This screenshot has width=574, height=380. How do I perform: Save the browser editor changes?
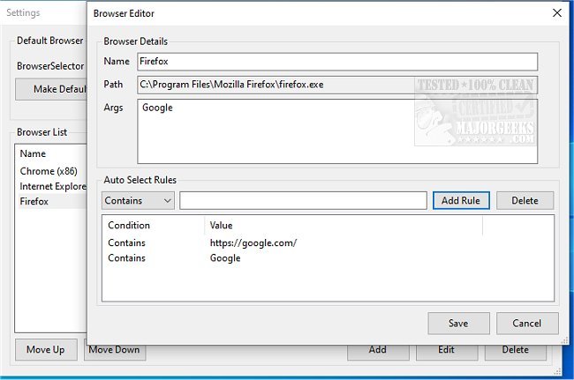pos(457,324)
